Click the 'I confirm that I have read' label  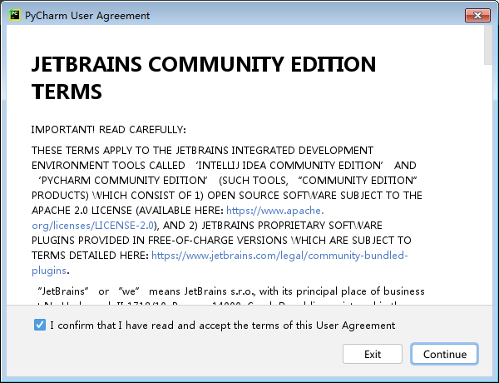pyautogui.click(x=222, y=326)
